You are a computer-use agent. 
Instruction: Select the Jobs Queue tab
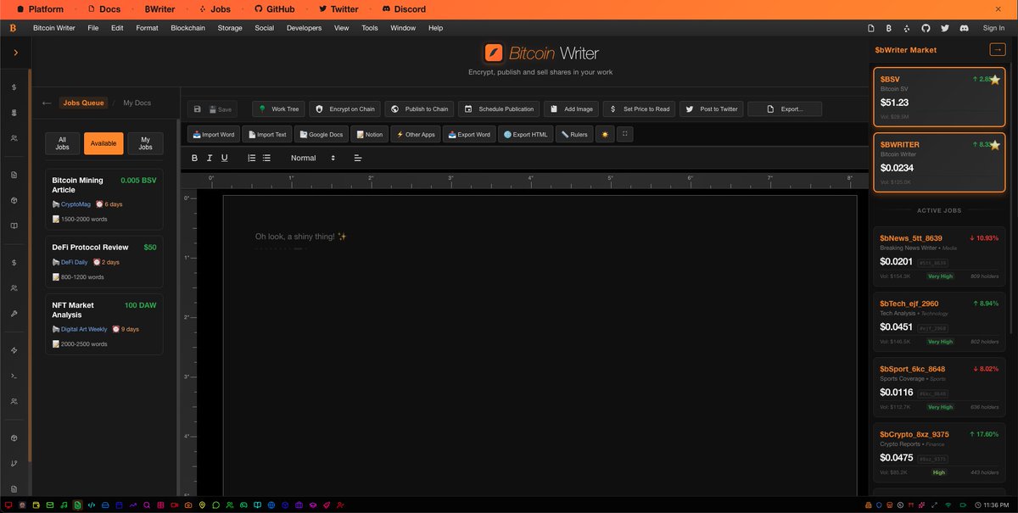point(83,103)
